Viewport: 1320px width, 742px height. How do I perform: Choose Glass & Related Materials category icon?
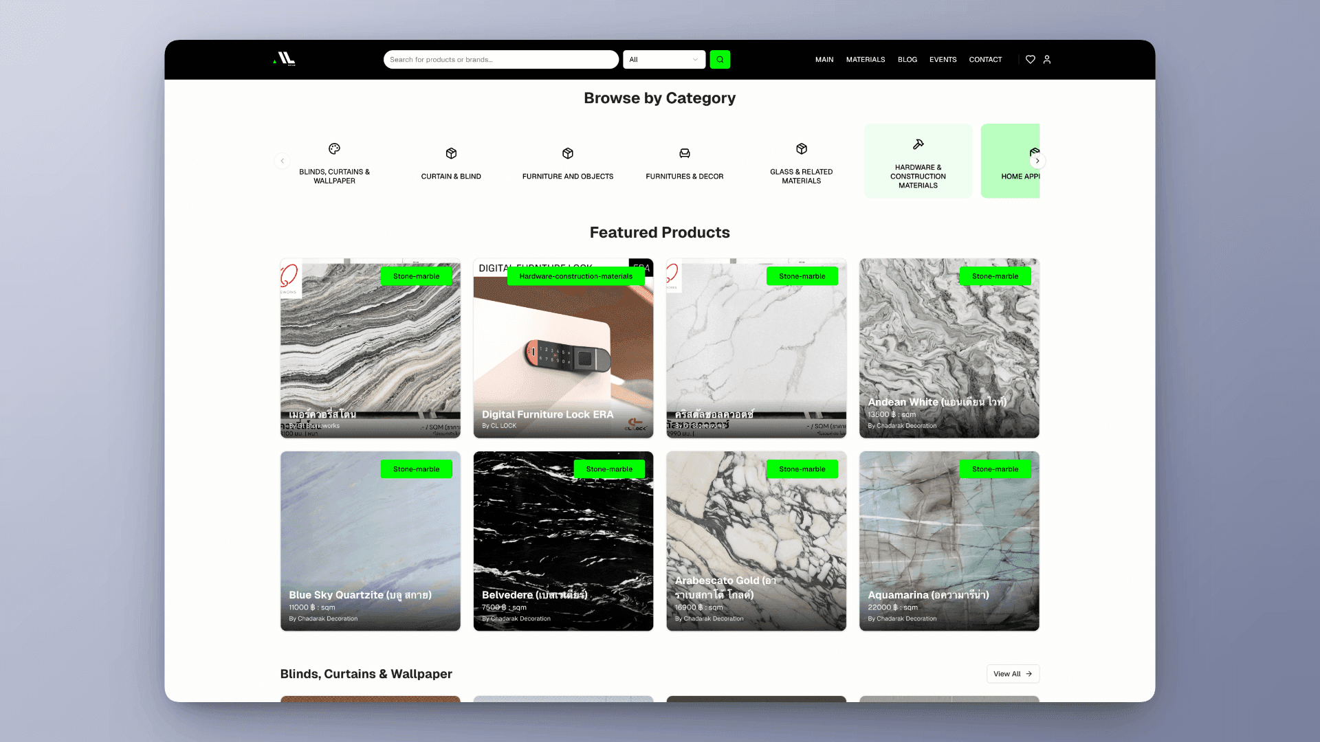[801, 149]
